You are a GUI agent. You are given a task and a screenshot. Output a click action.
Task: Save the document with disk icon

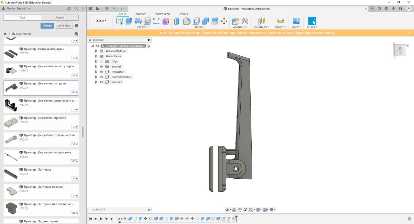point(106,8)
